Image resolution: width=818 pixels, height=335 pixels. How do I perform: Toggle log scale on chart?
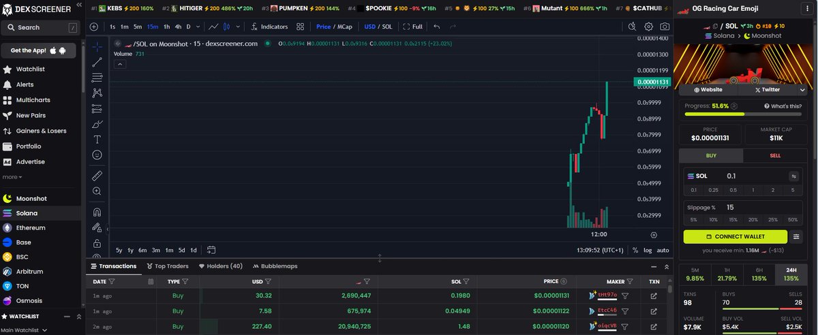(x=648, y=250)
